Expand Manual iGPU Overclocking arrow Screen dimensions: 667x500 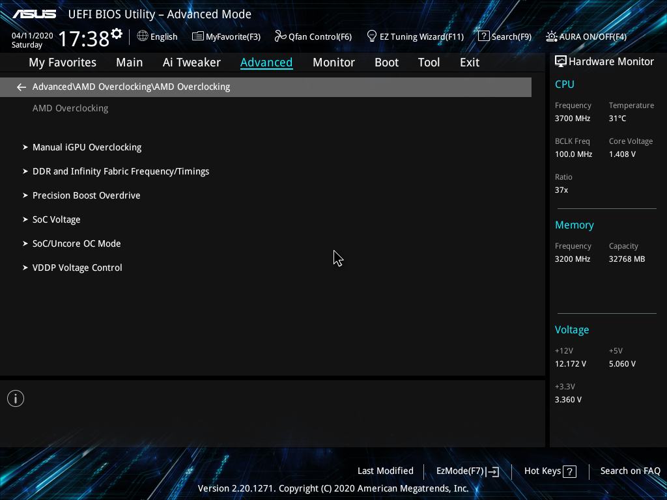pyautogui.click(x=25, y=147)
